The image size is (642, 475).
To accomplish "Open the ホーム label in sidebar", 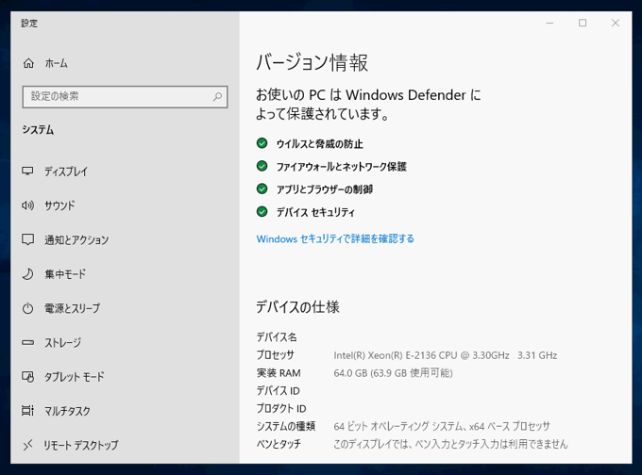I will pyautogui.click(x=56, y=63).
